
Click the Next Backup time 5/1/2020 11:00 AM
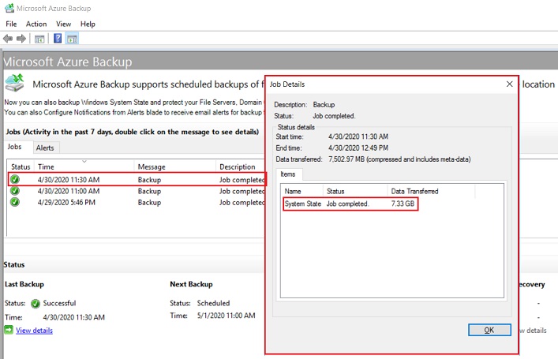(x=227, y=316)
